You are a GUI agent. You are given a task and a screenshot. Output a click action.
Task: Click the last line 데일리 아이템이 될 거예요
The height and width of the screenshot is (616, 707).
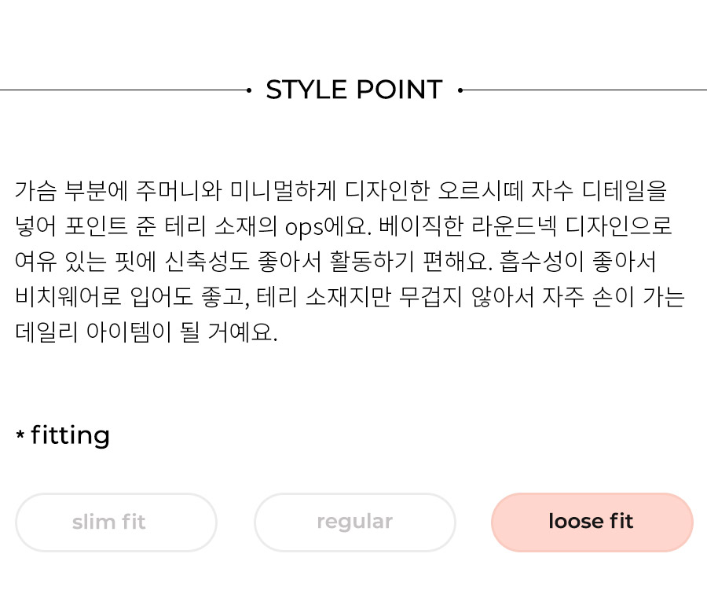coord(146,333)
